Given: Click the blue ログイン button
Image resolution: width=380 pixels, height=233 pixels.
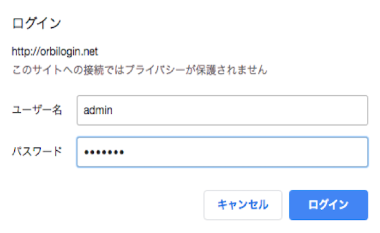Looking at the screenshot, I should (x=328, y=205).
